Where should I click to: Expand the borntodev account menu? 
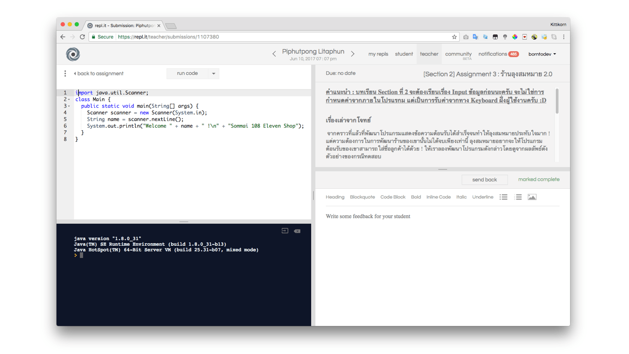tap(542, 54)
